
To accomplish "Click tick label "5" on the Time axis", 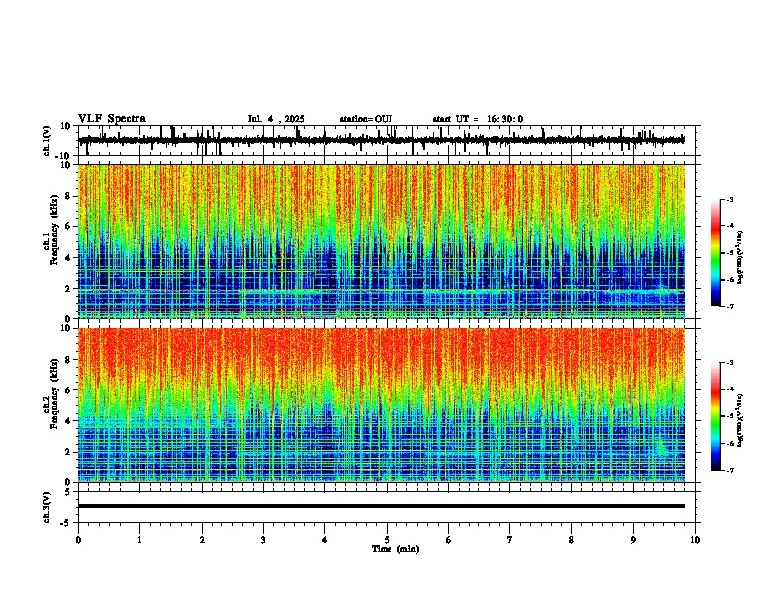I will (387, 540).
